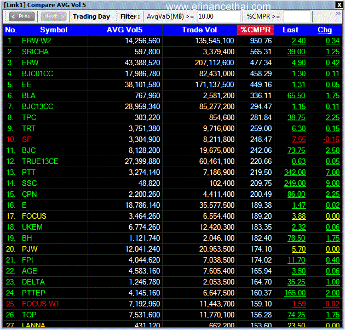Screen dimensions: 345x330
Task: Select symbol AGE
Action: coord(29,271)
